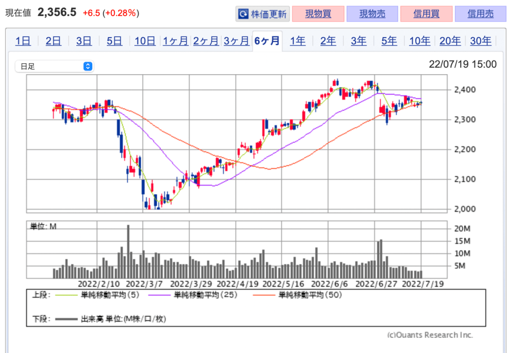Switch to the 10日 tab
This screenshot has height=353, width=513.
coord(145,41)
